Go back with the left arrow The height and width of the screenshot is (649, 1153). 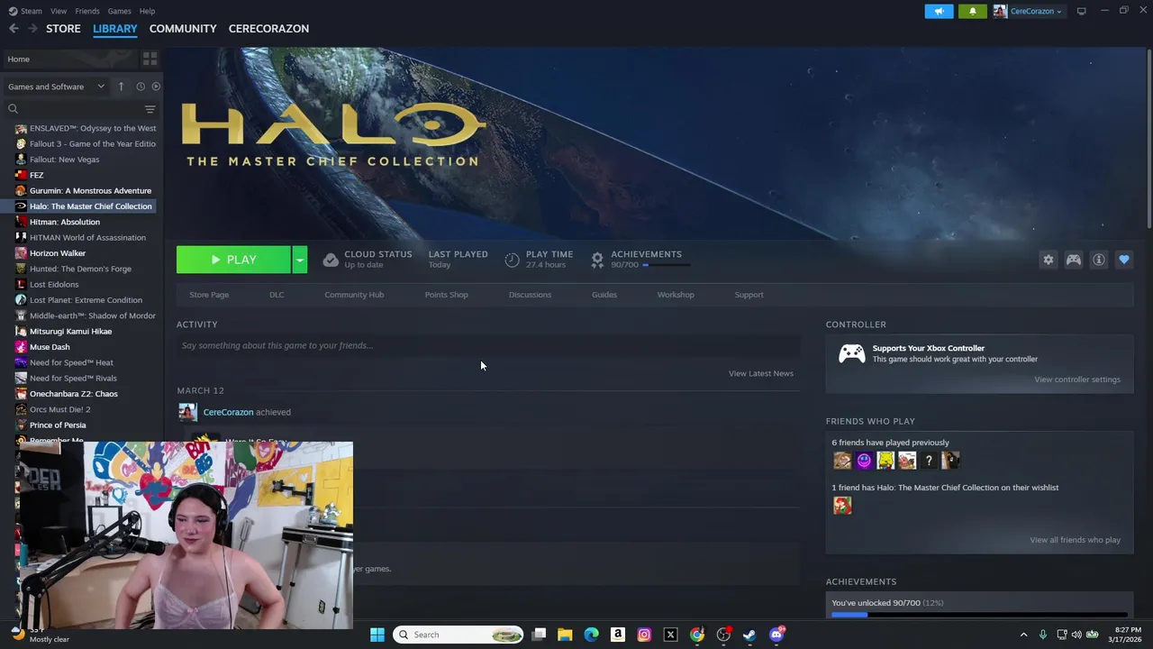coord(14,29)
